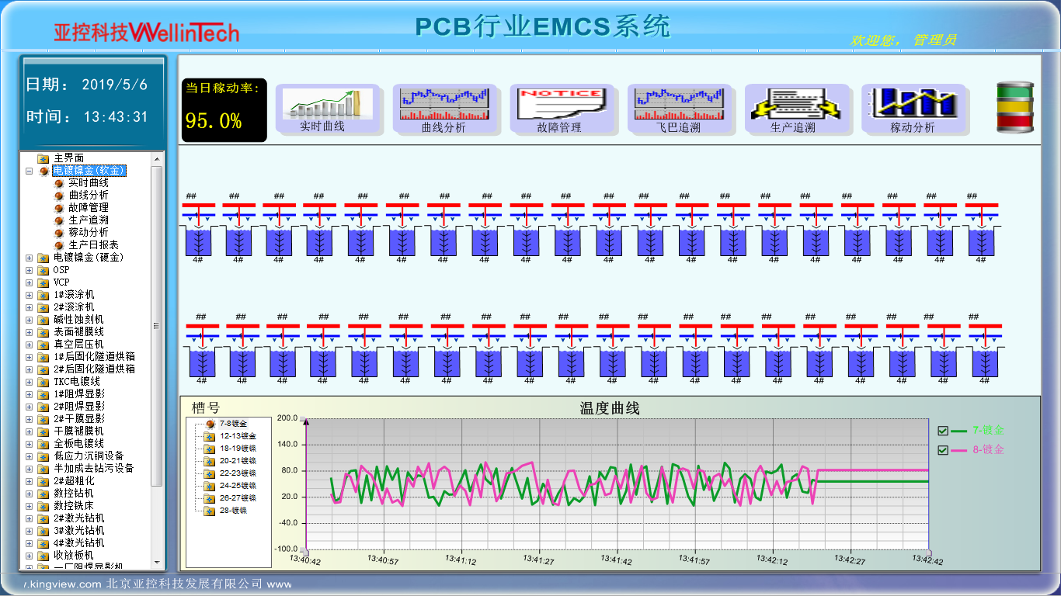
Task: Click the 欢迎您, 管理员 greeting text
Action: 903,40
